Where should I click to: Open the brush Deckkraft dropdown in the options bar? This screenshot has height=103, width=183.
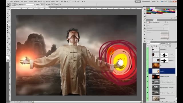coord(44,5)
